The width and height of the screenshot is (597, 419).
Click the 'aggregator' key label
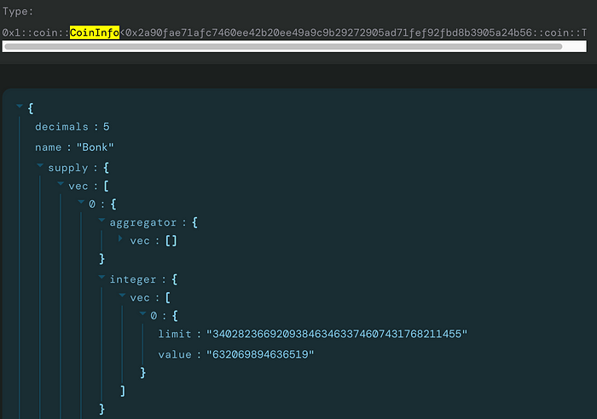pos(143,223)
